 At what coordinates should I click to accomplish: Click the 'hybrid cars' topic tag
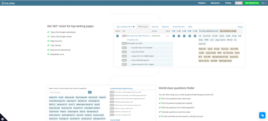click(207, 36)
